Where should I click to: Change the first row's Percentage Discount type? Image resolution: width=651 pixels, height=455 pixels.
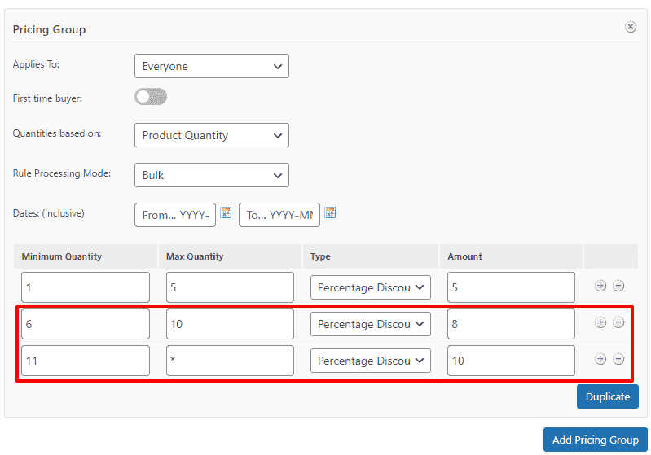[371, 287]
